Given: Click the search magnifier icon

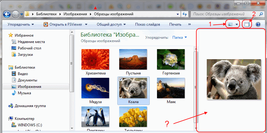Looking at the screenshot, I should pyautogui.click(x=261, y=14).
